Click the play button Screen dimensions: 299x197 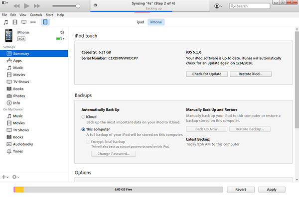click(x=27, y=6)
